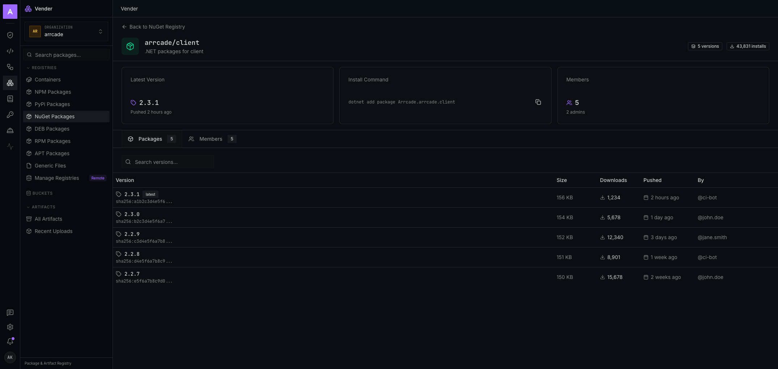The image size is (778, 369).
Task: Click the purple A app logo
Action: coord(10,12)
